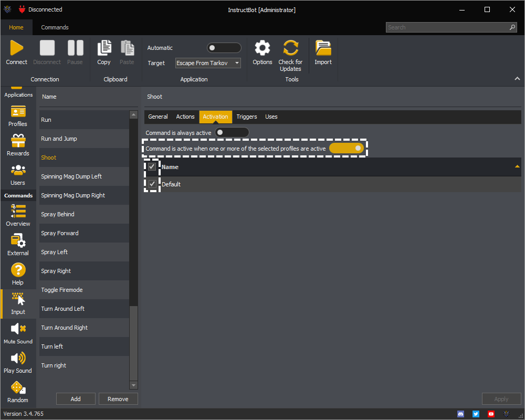
Task: Open the Overview commands section
Action: 18,216
